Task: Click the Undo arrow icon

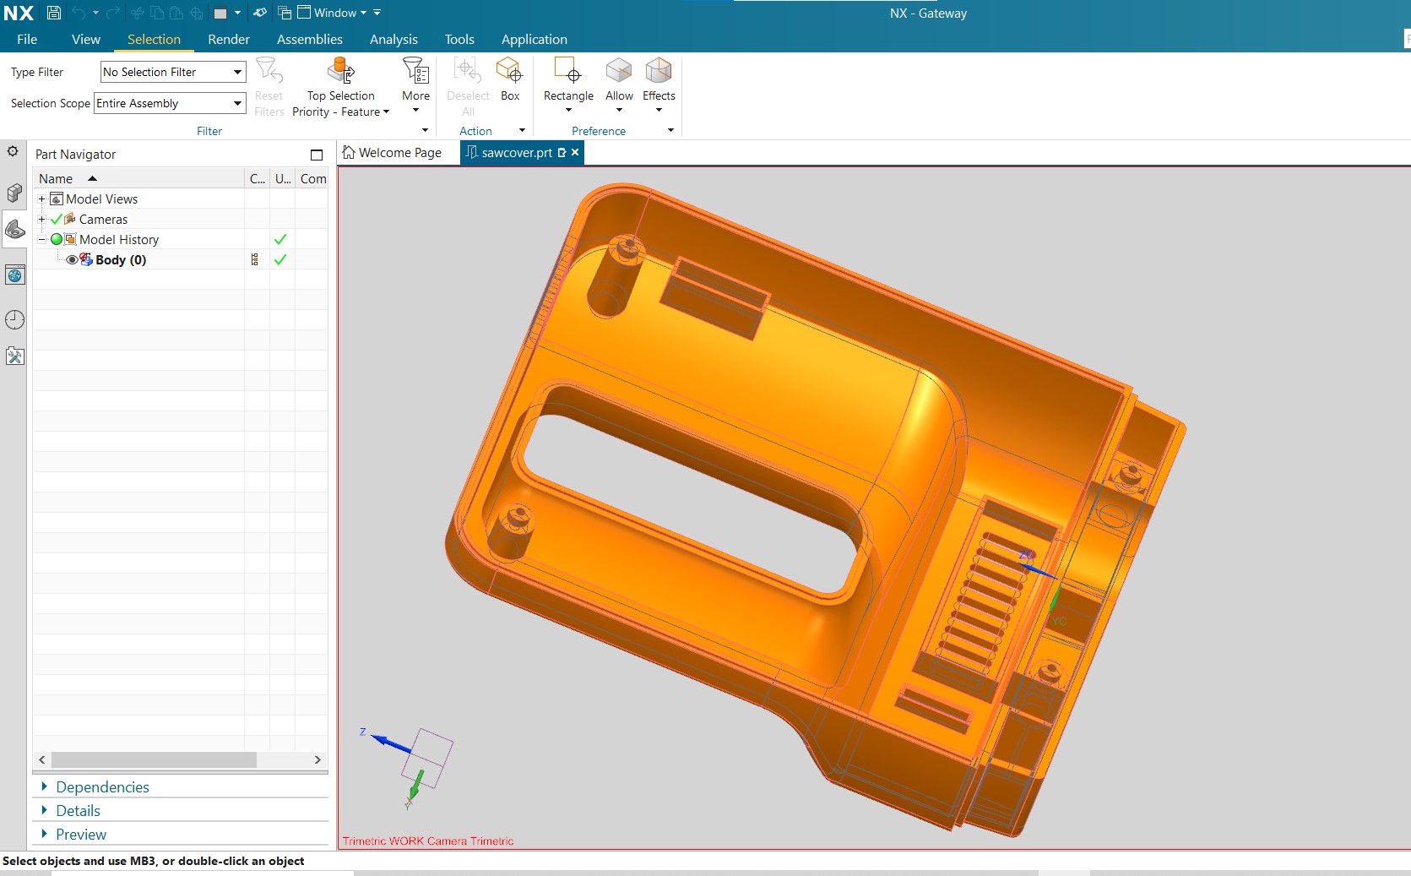Action: (x=79, y=13)
